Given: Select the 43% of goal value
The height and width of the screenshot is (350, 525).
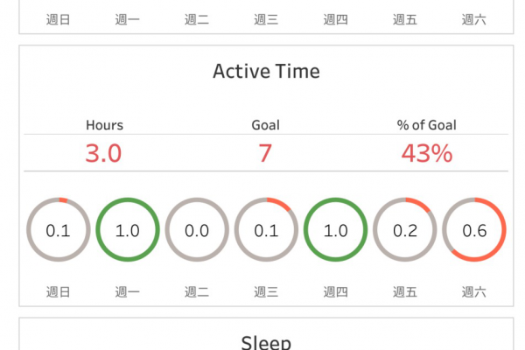Looking at the screenshot, I should click(427, 153).
